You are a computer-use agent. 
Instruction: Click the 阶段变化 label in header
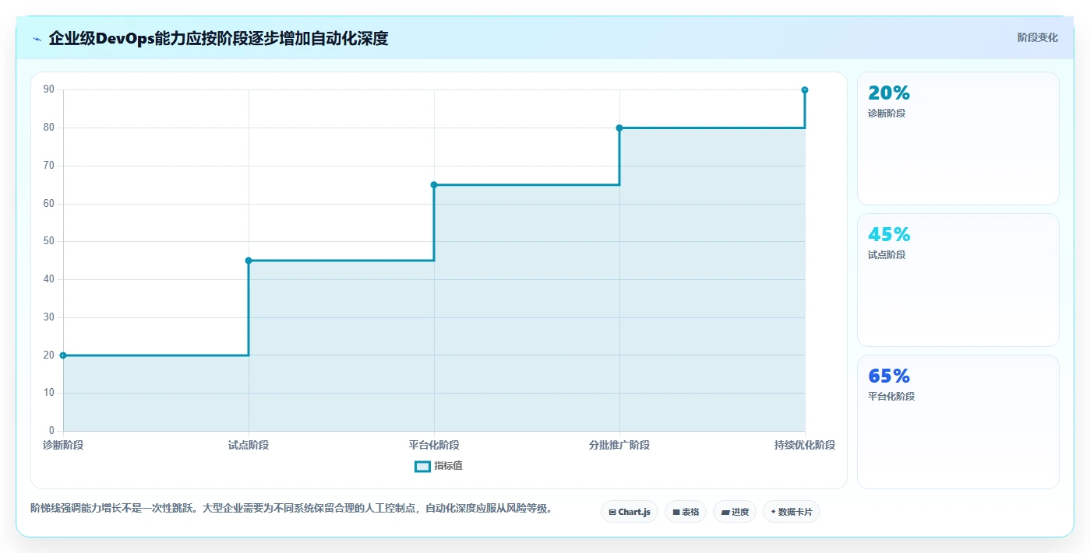coord(1037,37)
